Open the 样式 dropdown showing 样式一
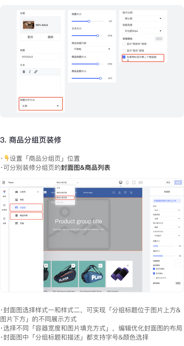The image size is (184, 346). (167, 210)
